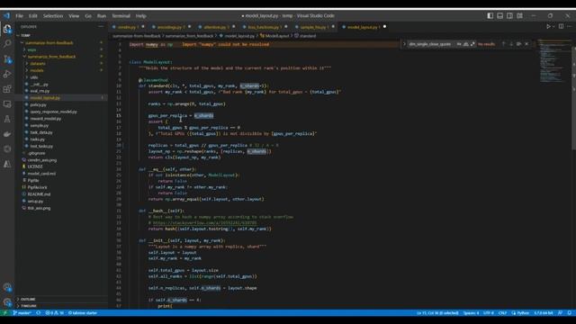
Task: Click the notifications bell in status bar
Action: (x=569, y=313)
